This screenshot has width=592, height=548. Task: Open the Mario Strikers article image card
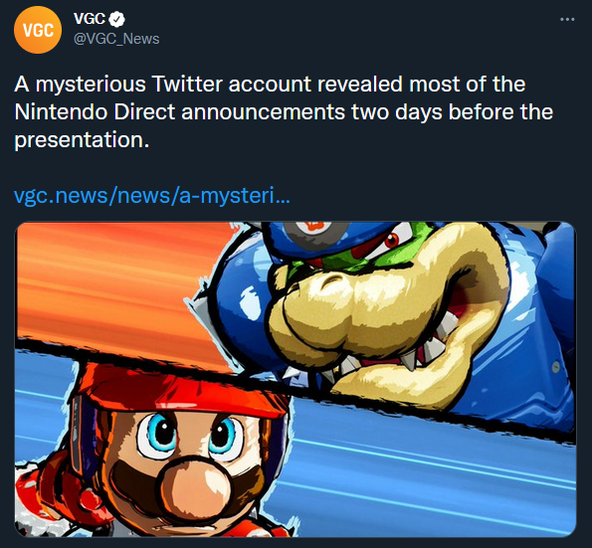(296, 379)
